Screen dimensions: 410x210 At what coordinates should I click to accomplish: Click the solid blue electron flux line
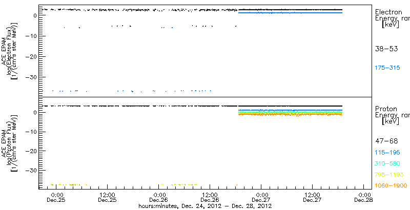[x=290, y=12]
